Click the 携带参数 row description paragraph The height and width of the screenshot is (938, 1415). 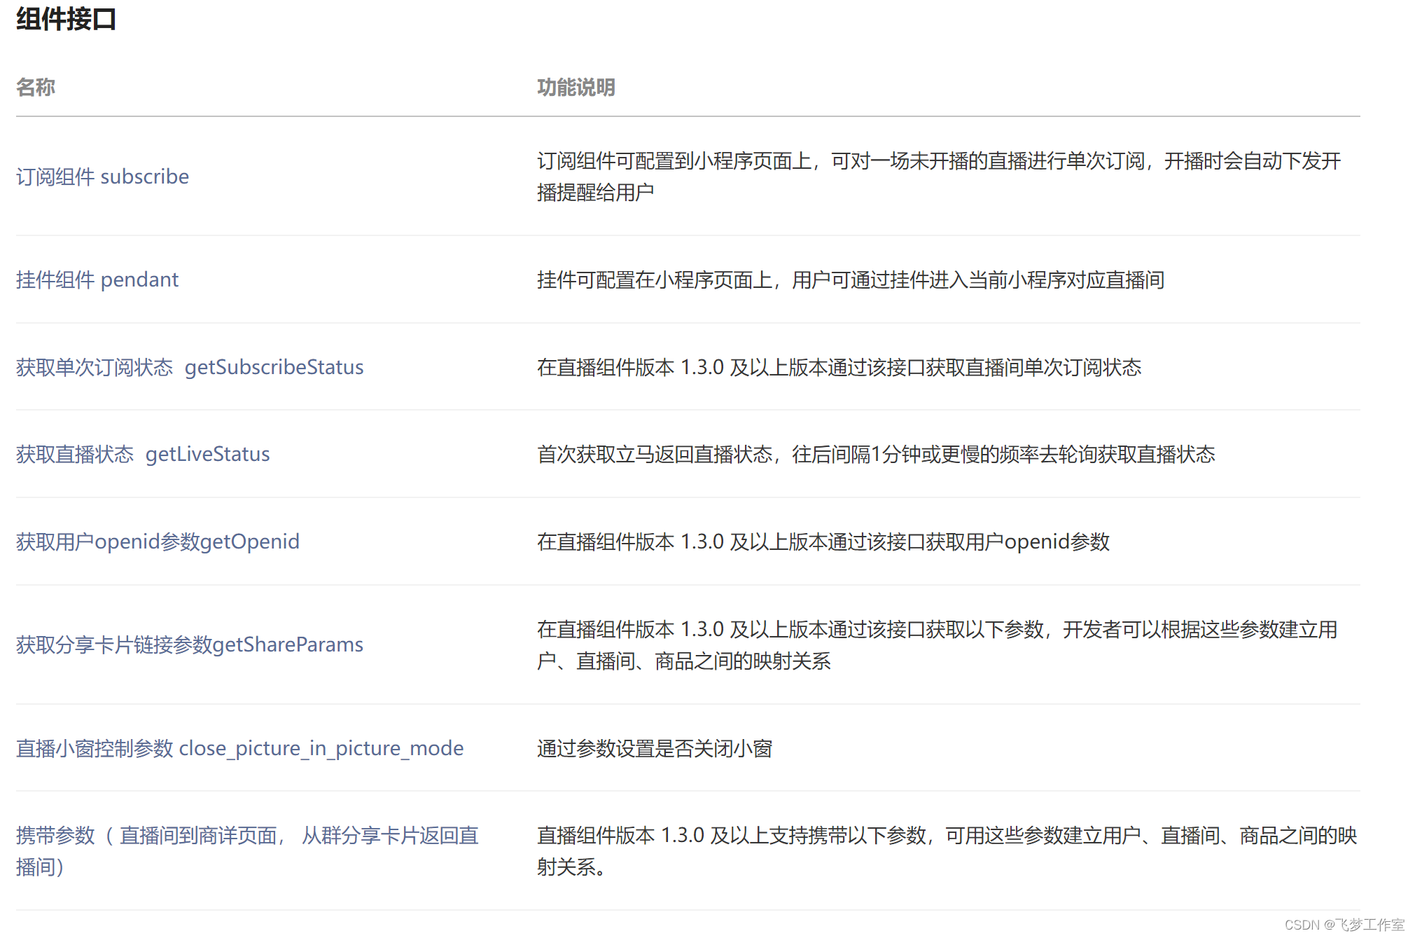pos(946,836)
